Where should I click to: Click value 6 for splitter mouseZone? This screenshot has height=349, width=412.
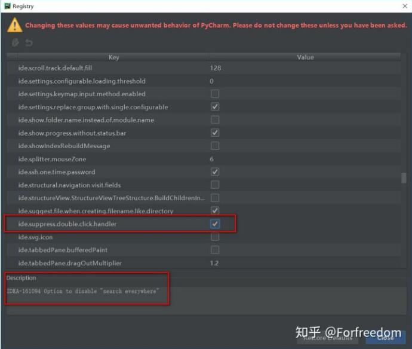coord(212,159)
